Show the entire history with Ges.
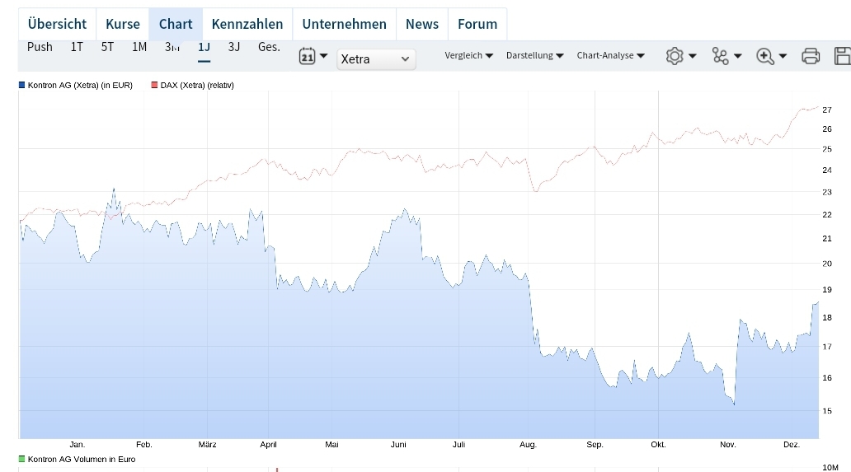 click(x=269, y=47)
